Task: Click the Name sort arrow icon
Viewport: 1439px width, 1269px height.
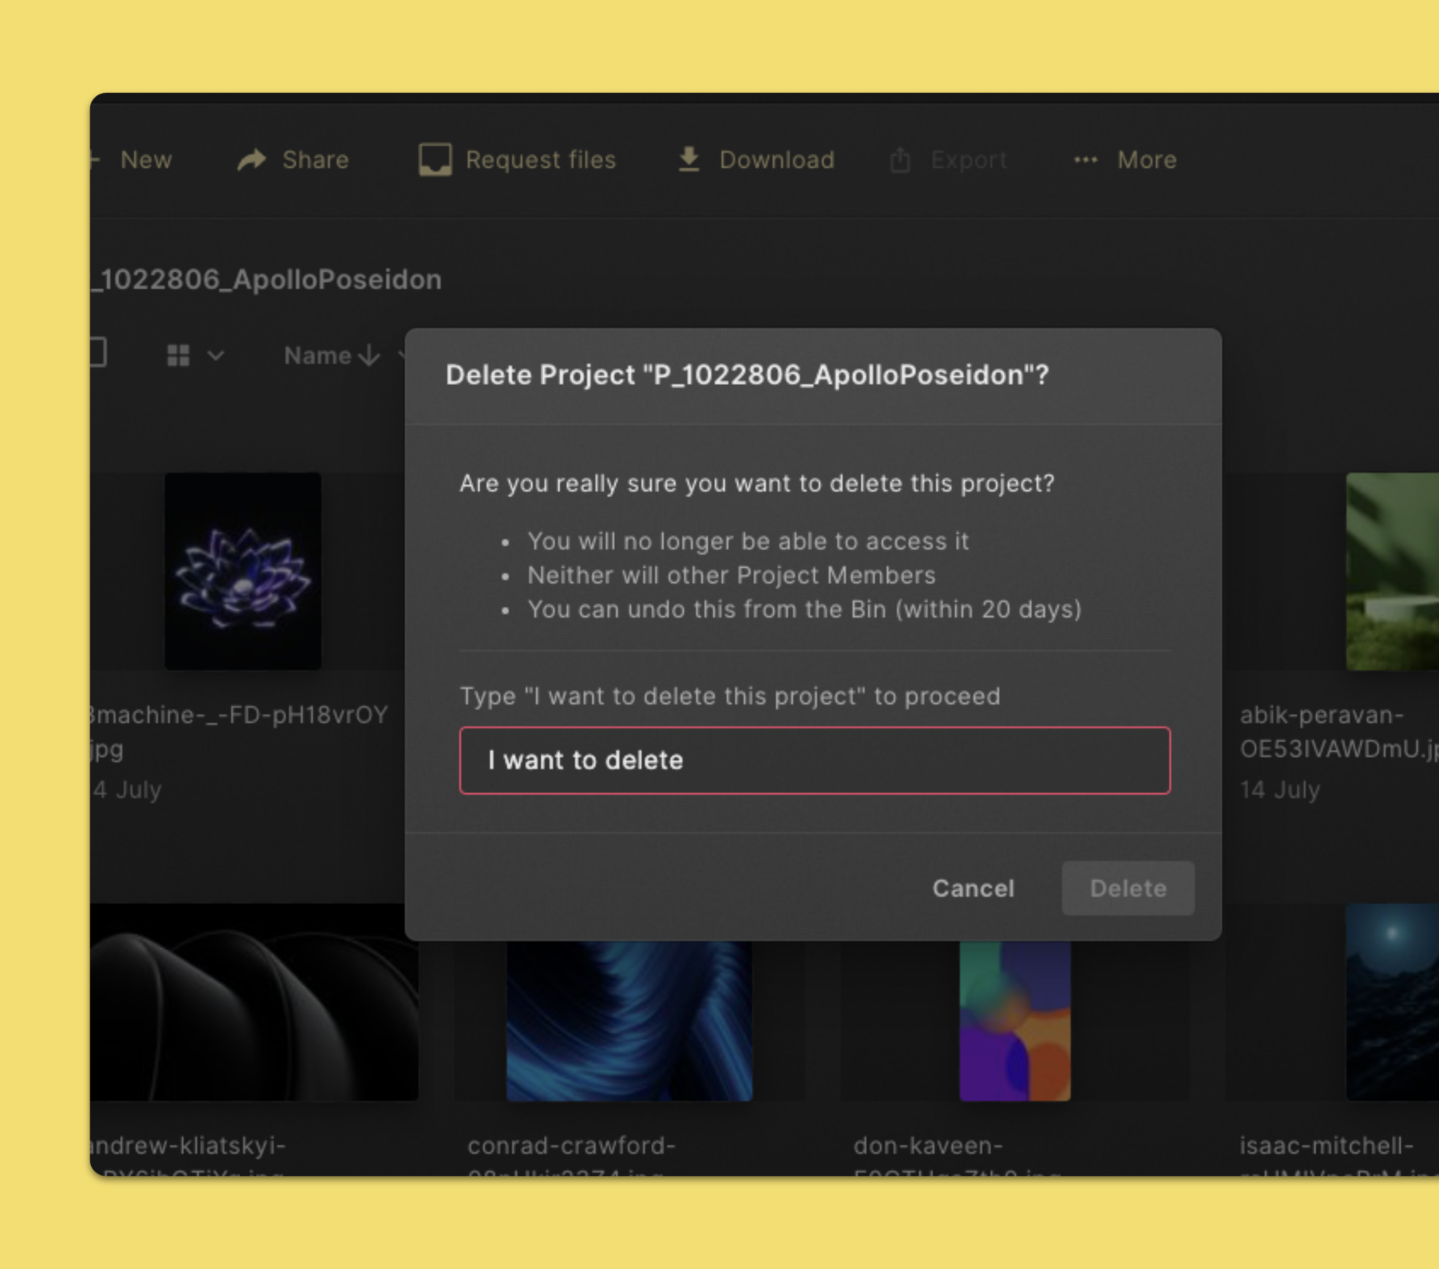Action: (x=369, y=356)
